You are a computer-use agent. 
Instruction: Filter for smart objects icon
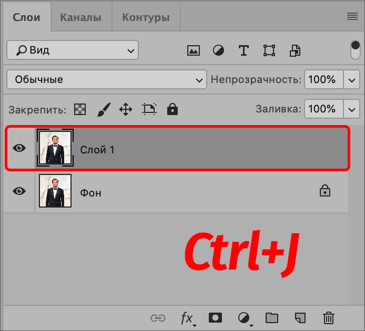(x=295, y=50)
